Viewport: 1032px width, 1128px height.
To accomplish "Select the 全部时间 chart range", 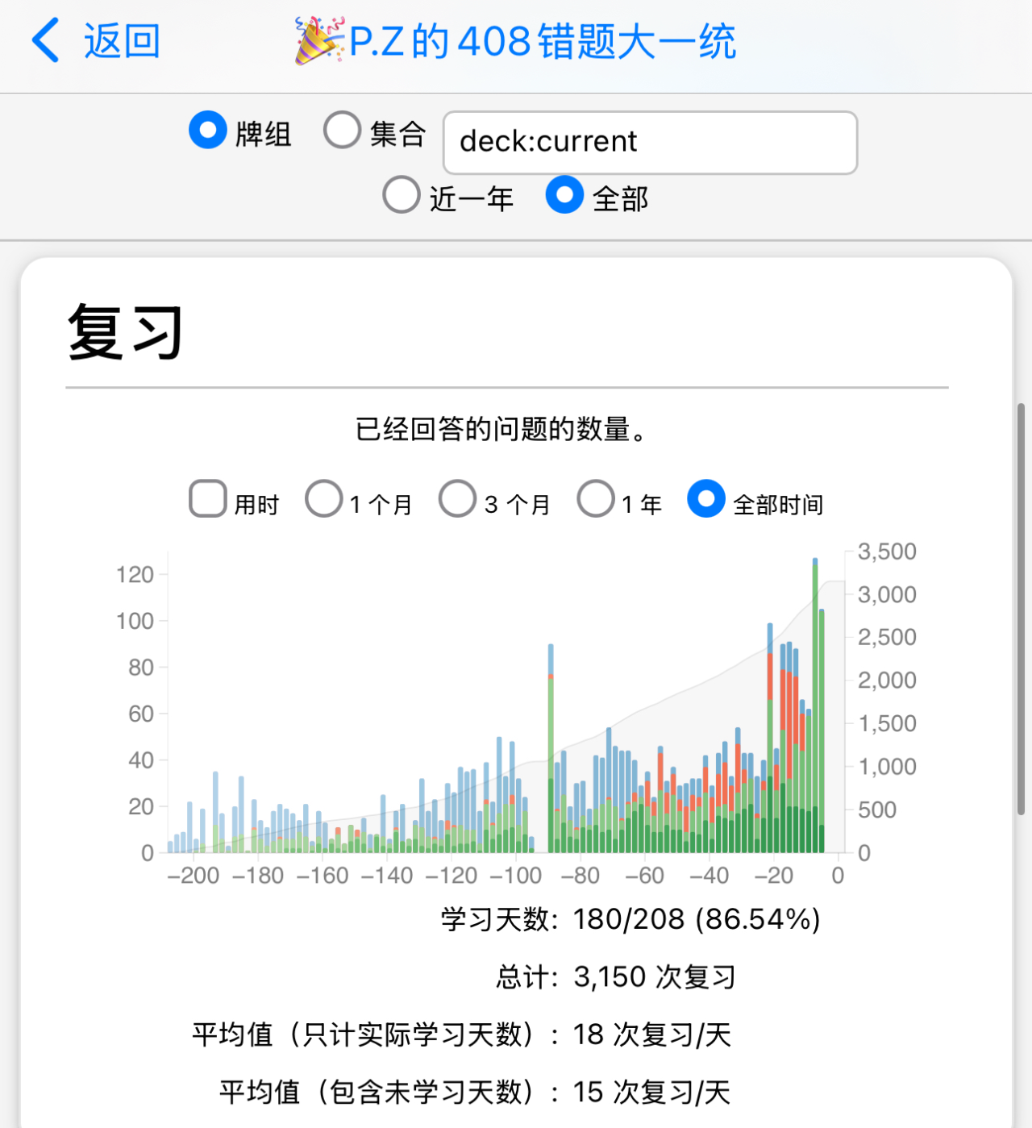I will (x=706, y=499).
